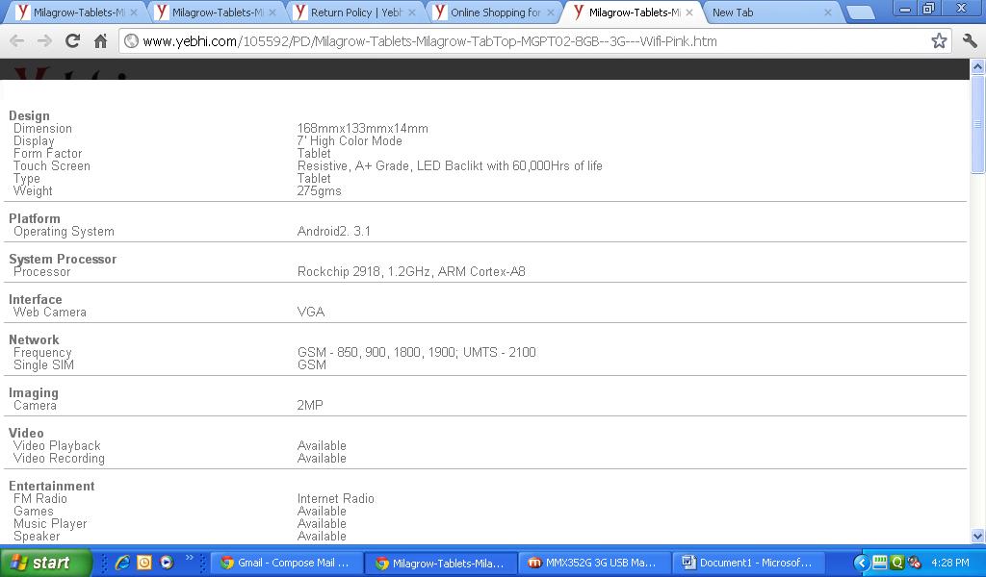Viewport: 986px width, 577px height.
Task: Open the browser home page
Action: (100, 41)
